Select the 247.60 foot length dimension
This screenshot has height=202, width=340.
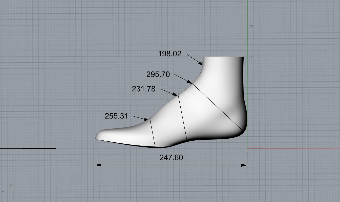point(171,158)
